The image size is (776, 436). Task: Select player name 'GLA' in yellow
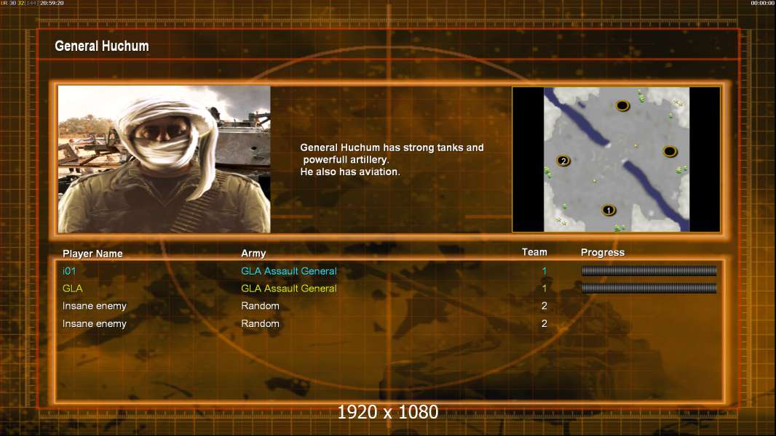click(72, 288)
